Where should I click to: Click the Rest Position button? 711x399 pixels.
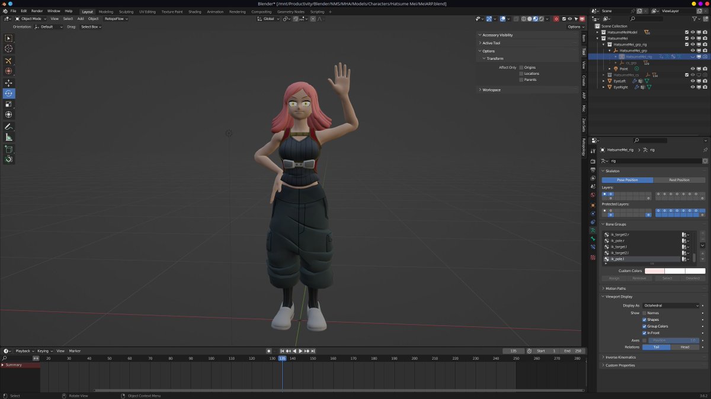680,180
